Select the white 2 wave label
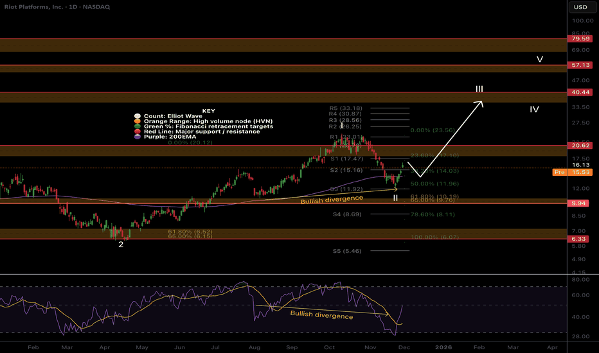 [x=120, y=245]
